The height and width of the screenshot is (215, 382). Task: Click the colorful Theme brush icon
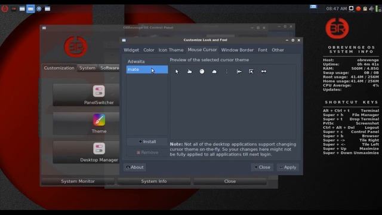(98, 119)
